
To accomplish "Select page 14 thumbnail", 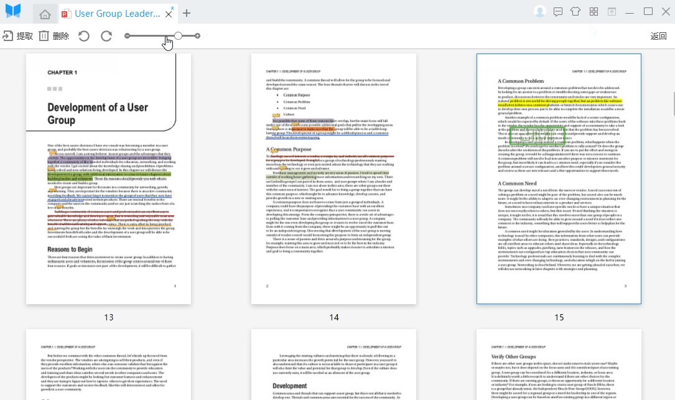I will (x=333, y=179).
